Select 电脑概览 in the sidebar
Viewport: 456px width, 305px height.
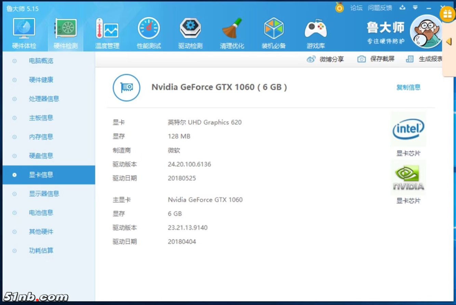[x=41, y=61]
